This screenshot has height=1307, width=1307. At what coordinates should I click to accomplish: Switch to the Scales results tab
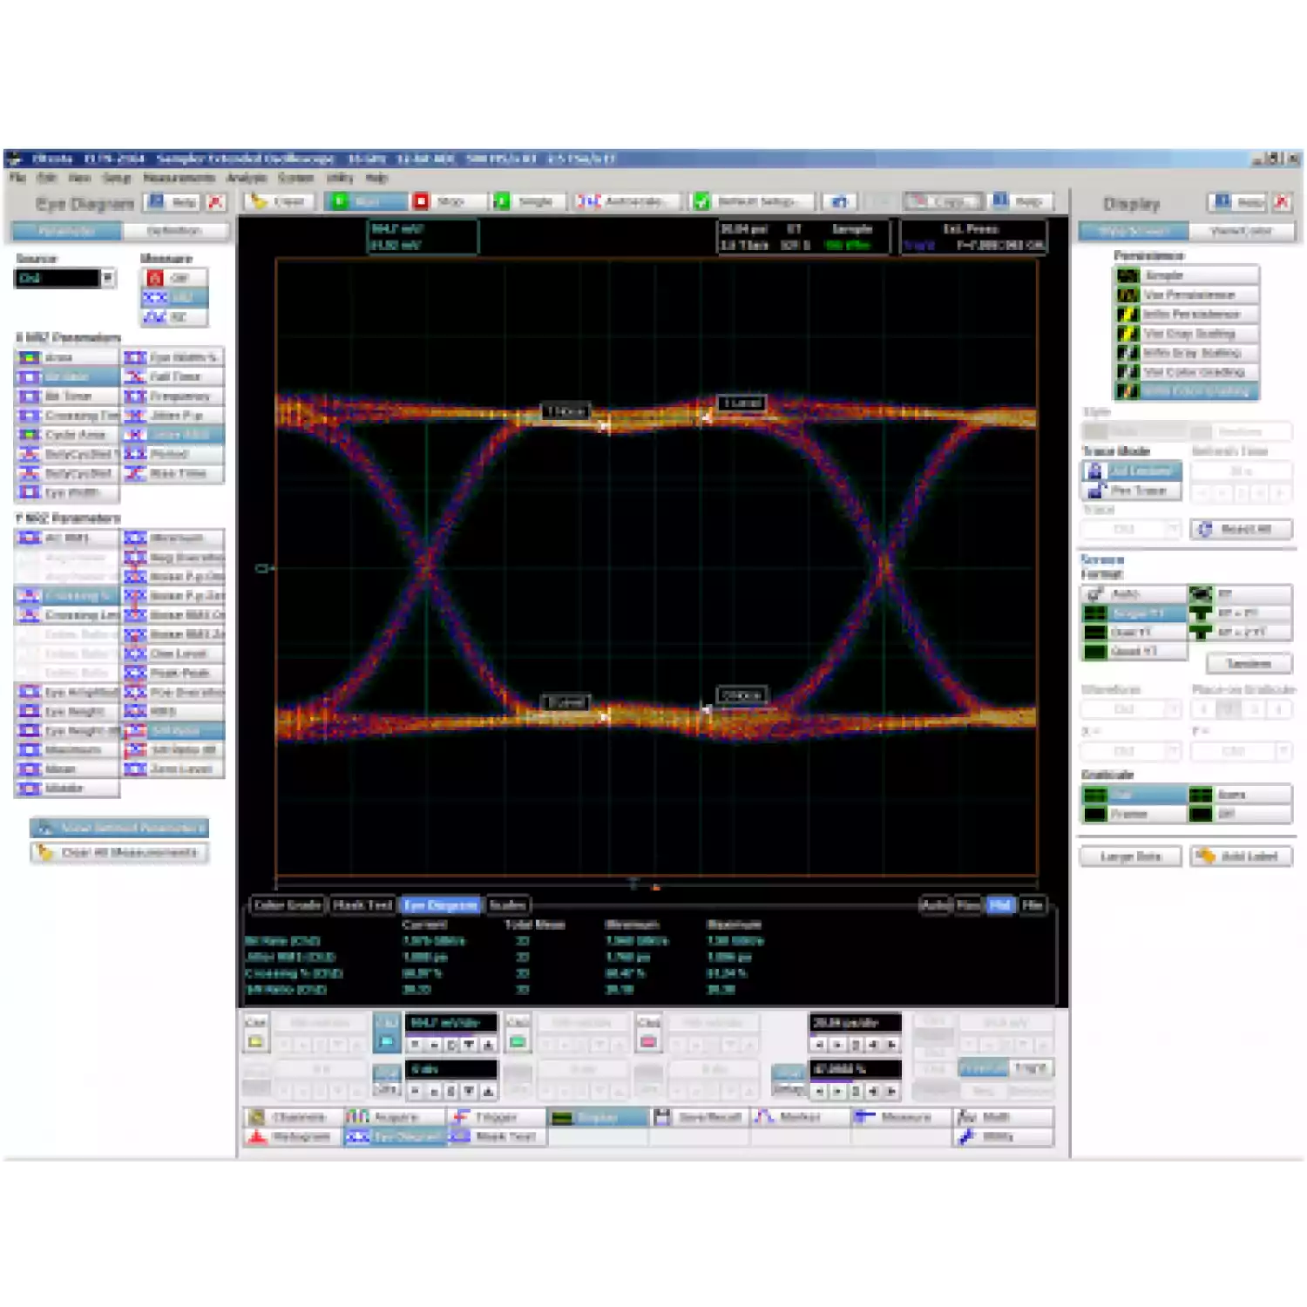tap(507, 905)
